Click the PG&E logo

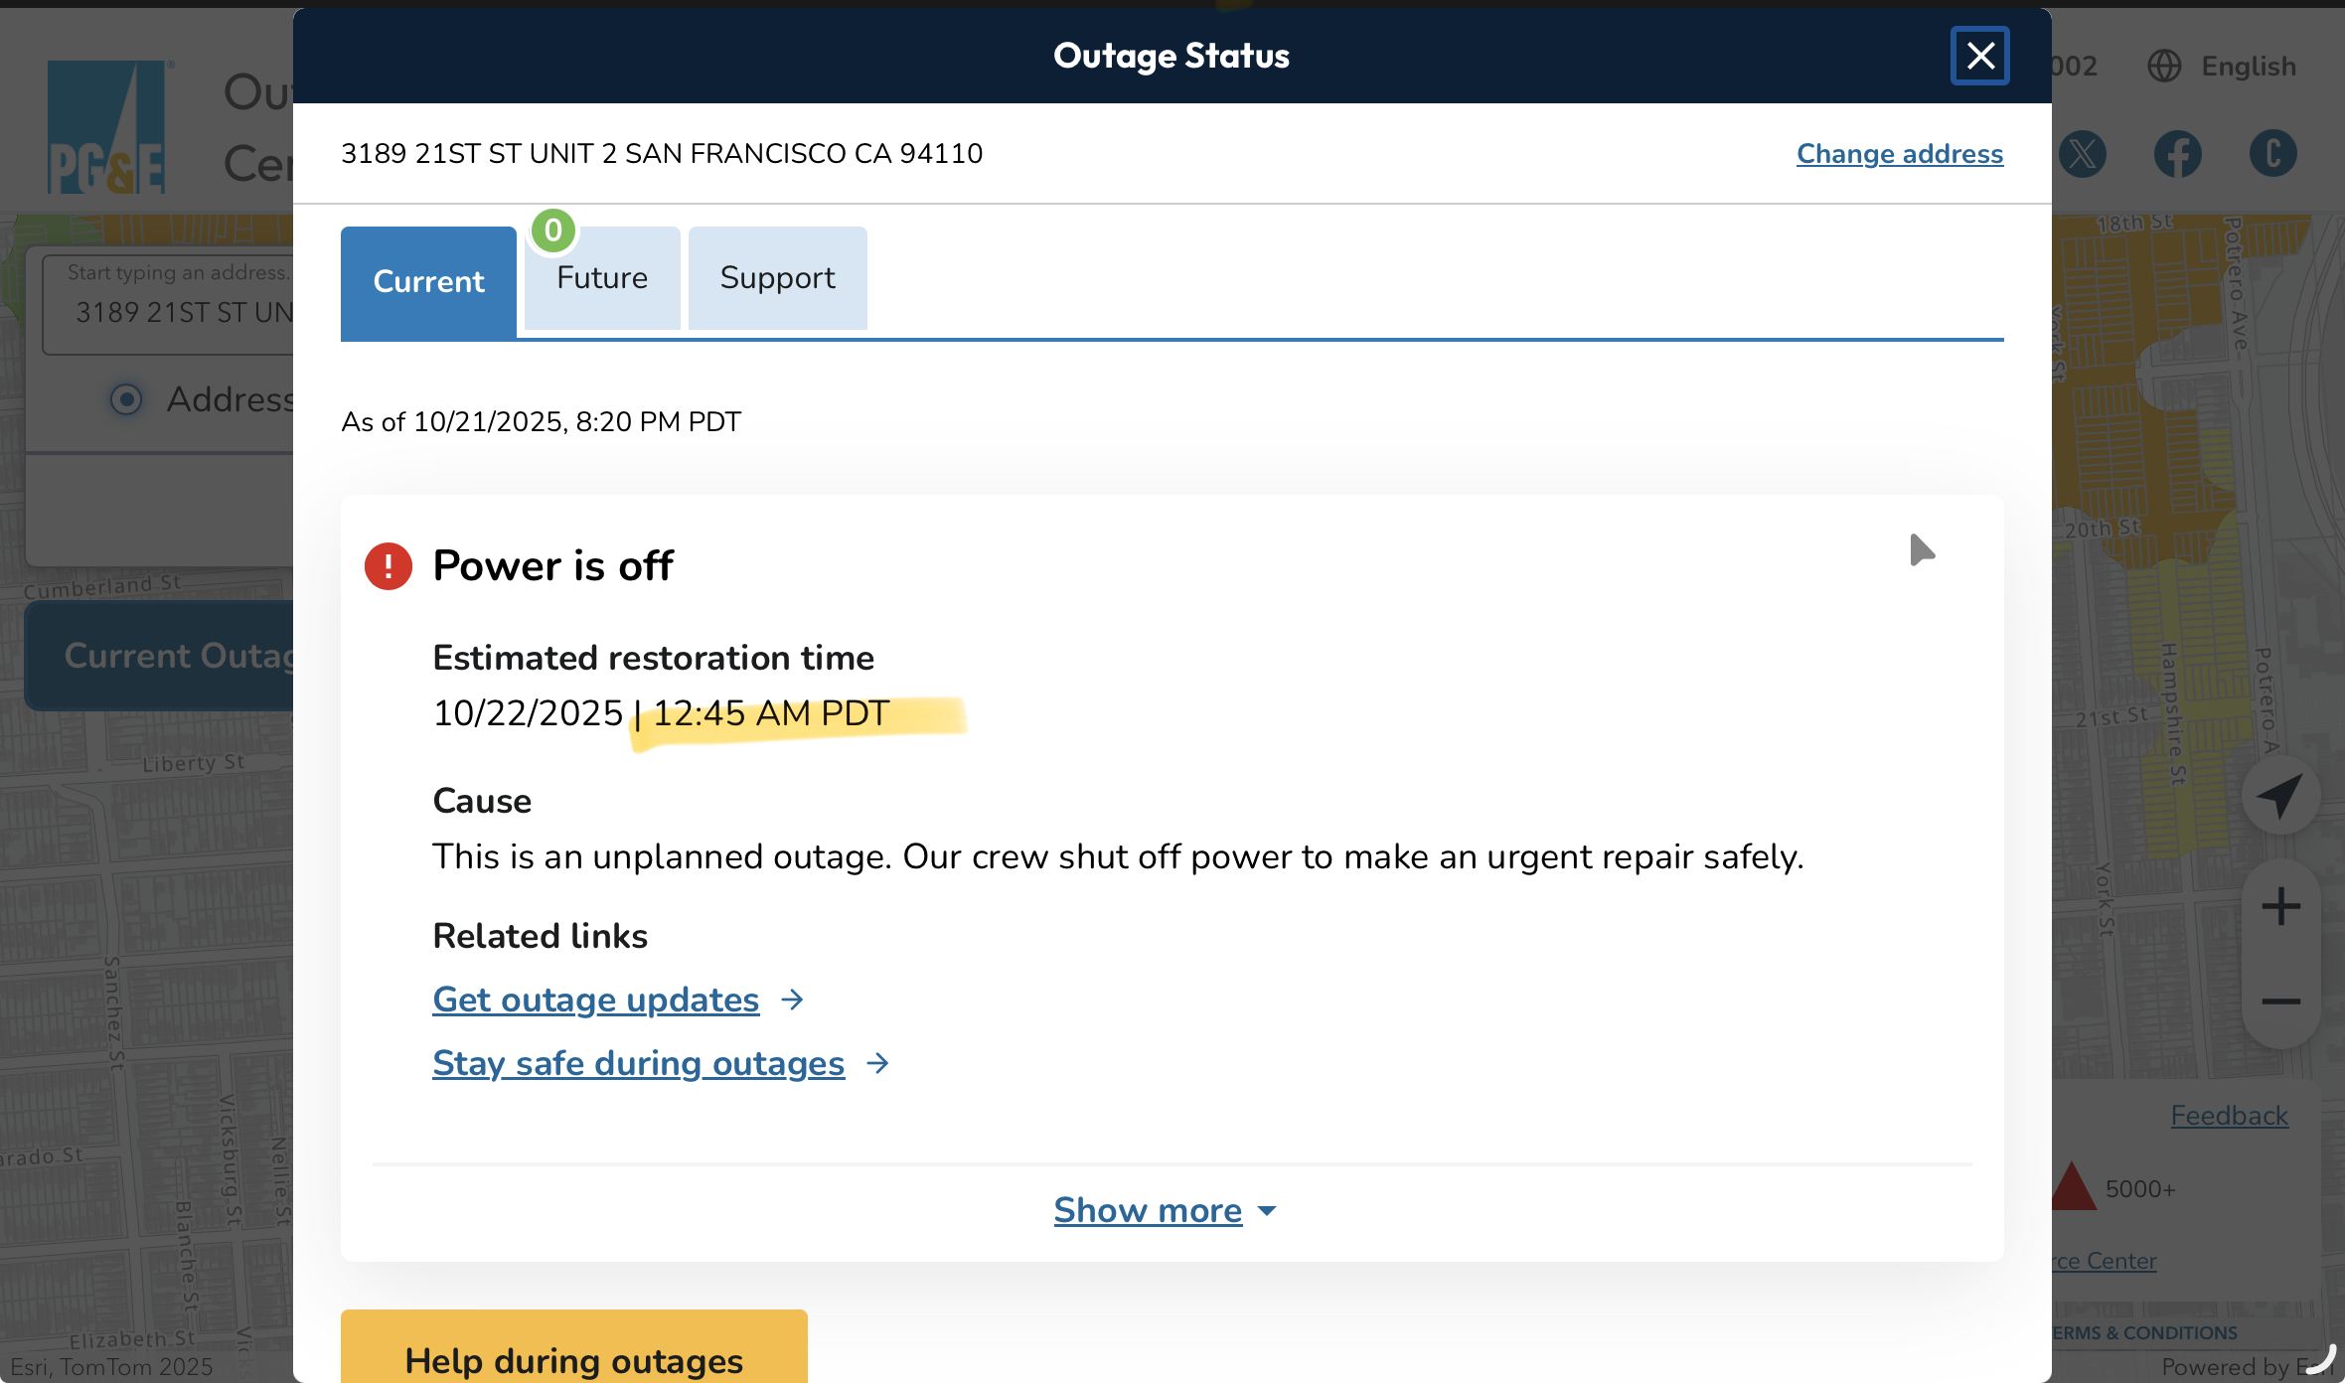pos(106,127)
